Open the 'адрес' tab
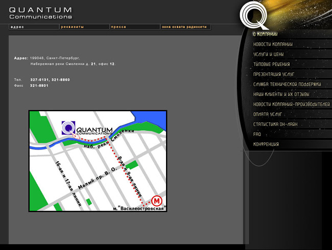 tap(34, 27)
